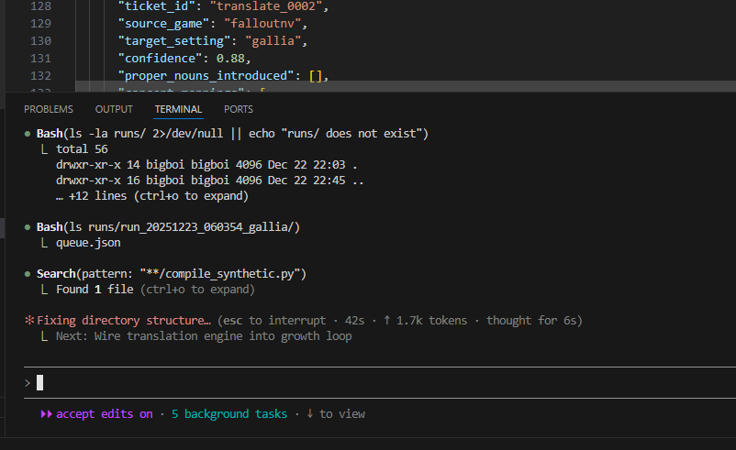Screen dimensions: 736x450
Task: Click '… +12 lines (ctrl+o to expand)'
Action: point(152,196)
